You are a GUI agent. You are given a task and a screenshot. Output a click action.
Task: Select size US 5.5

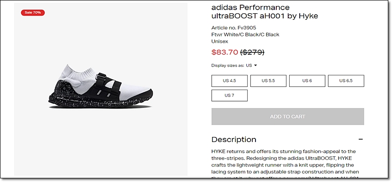click(x=268, y=81)
